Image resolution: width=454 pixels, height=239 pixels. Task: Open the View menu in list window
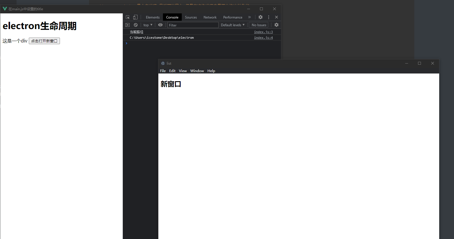point(183,71)
